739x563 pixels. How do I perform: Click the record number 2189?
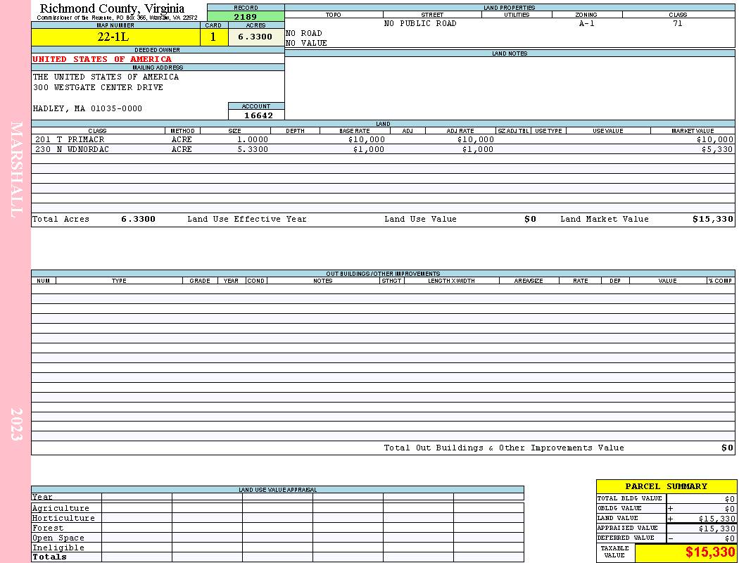point(246,16)
